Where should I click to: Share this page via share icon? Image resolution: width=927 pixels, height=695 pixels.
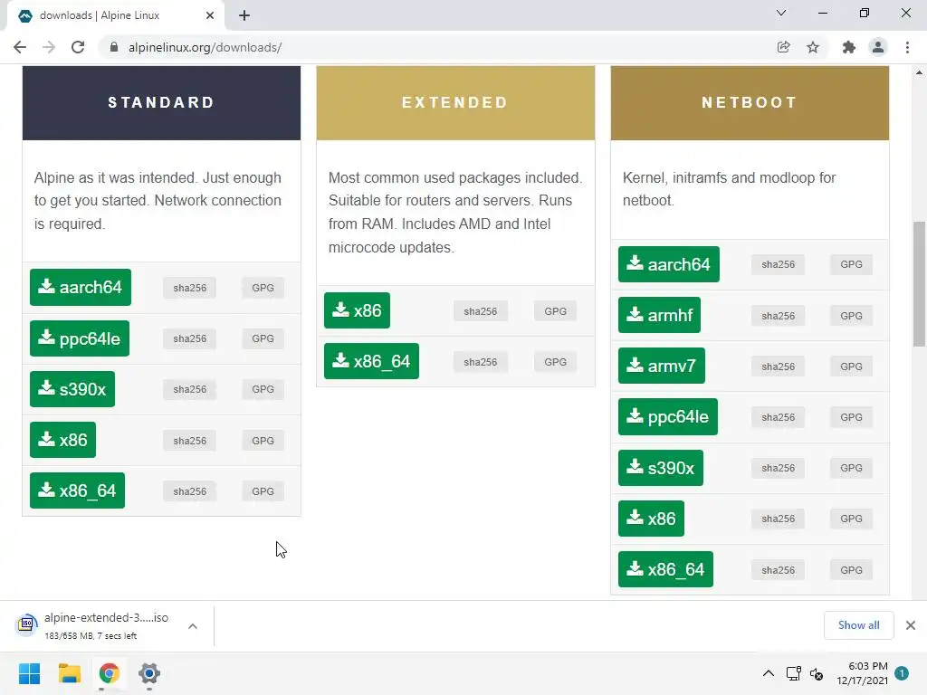pyautogui.click(x=783, y=47)
